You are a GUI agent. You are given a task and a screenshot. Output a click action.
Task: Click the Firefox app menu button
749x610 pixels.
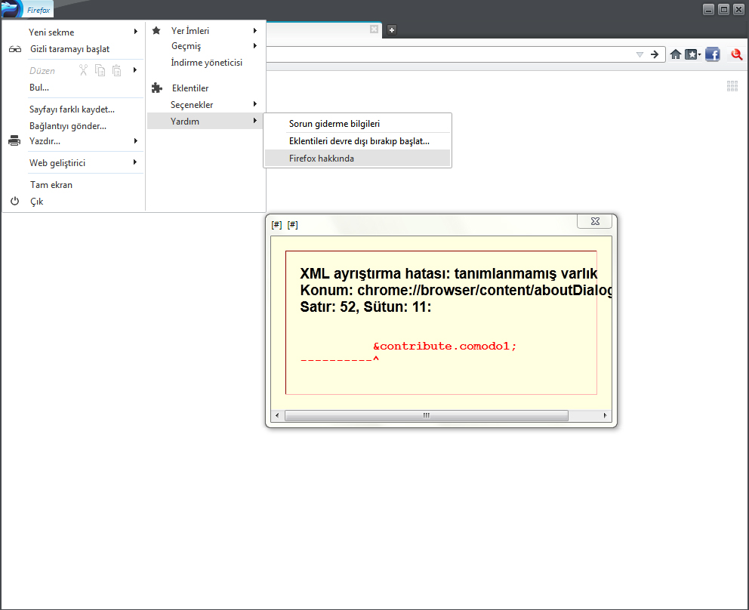click(27, 10)
